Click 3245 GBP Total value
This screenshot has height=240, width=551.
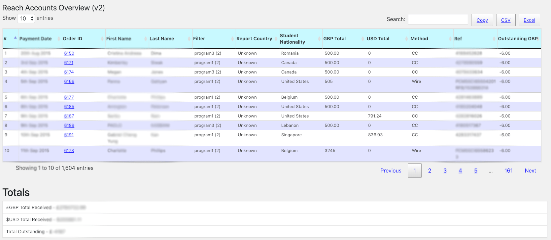(330, 150)
